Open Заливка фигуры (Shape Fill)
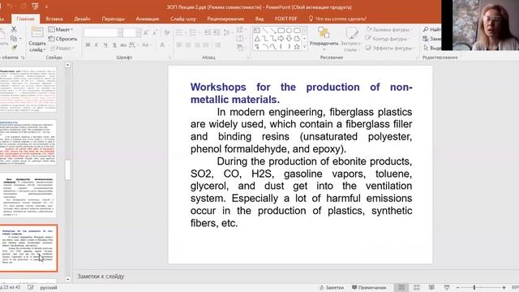The width and height of the screenshot is (519, 292). point(389,29)
